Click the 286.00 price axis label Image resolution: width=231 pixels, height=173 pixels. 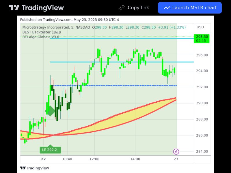(202, 135)
